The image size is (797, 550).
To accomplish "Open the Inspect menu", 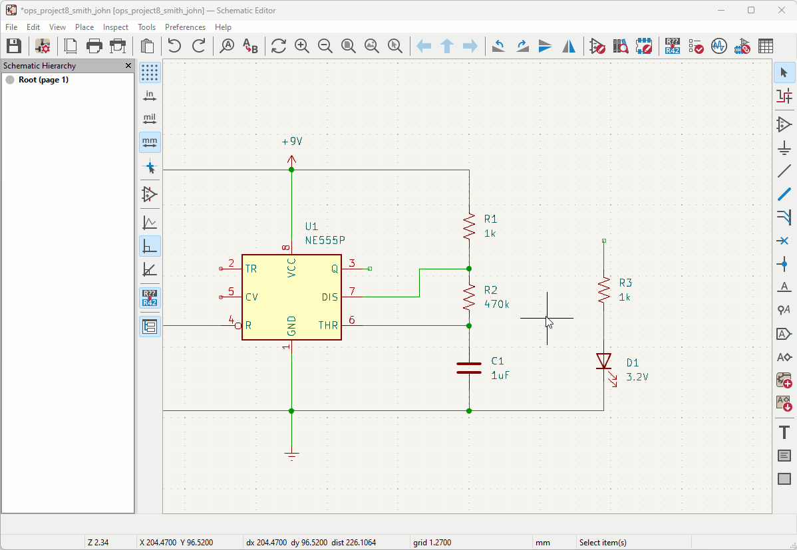I will point(116,27).
